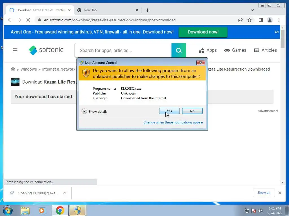Open a new tab with plus button
The height and width of the screenshot is (216, 289).
(x=147, y=10)
